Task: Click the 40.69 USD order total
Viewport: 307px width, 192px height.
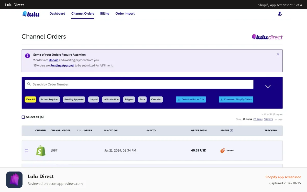Action: point(199,151)
